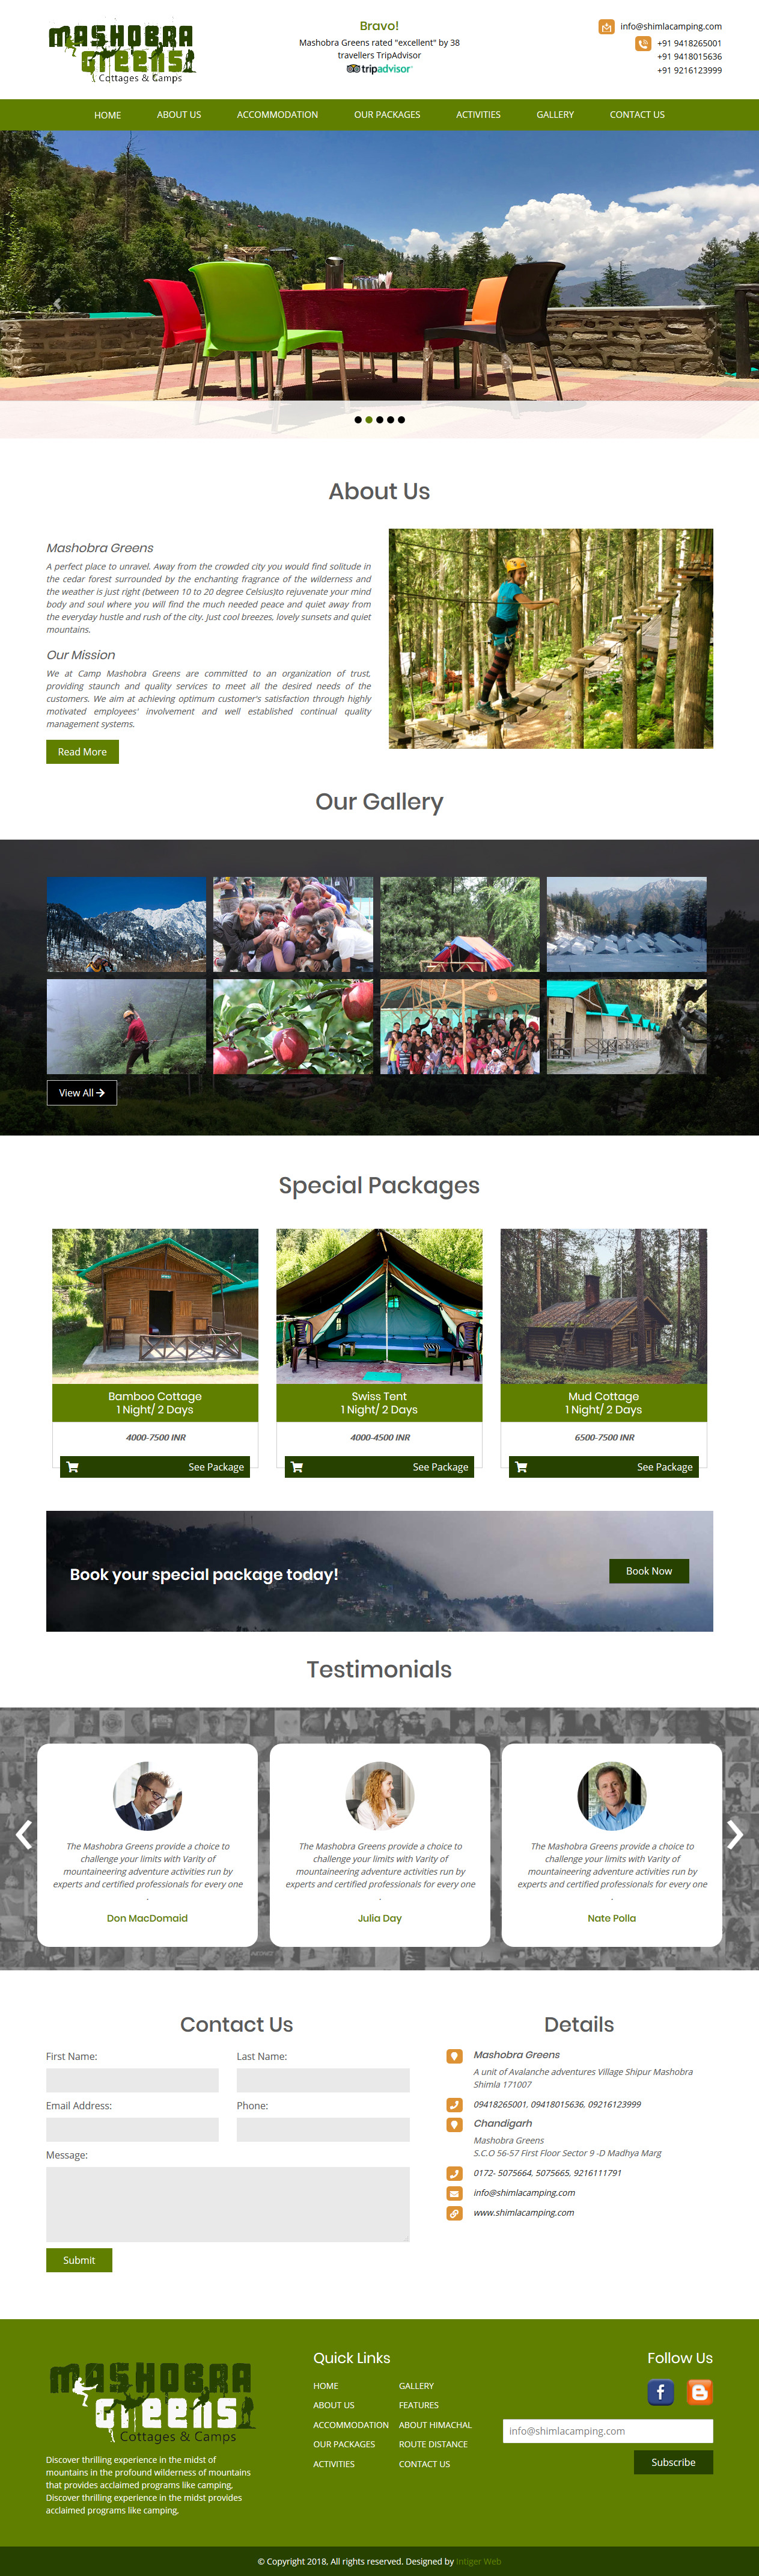
Task: Click Read More in About Us section
Action: pyautogui.click(x=82, y=752)
